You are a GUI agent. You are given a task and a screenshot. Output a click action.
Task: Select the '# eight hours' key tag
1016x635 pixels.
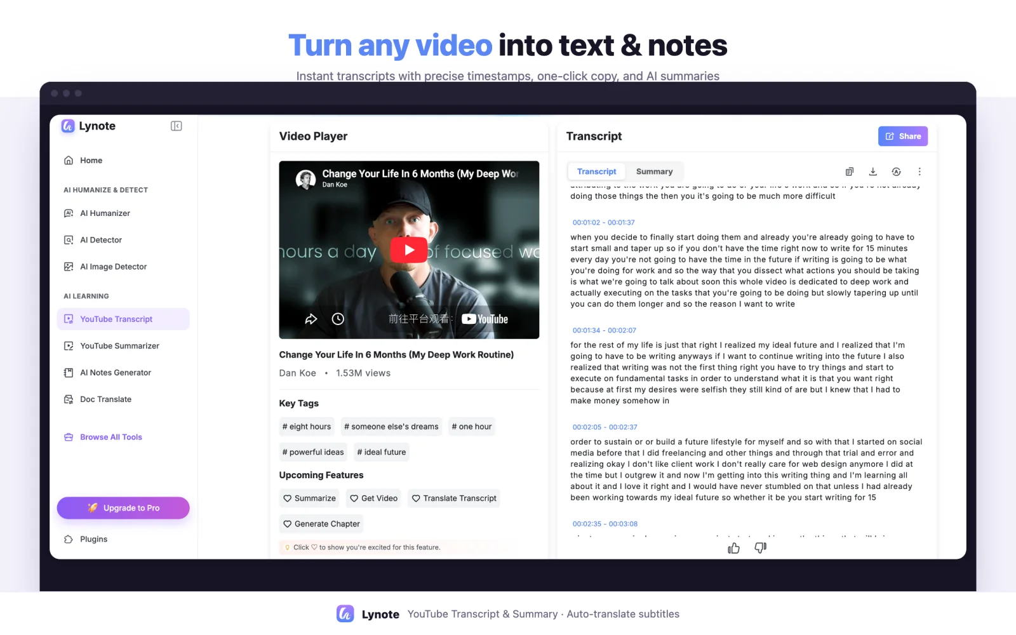pos(307,427)
